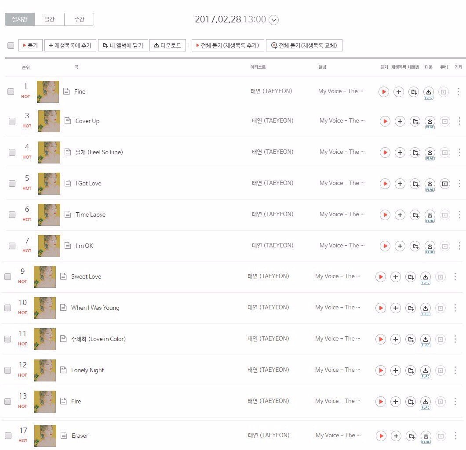Toggle the select-all checkbox
This screenshot has width=466, height=450.
point(11,45)
